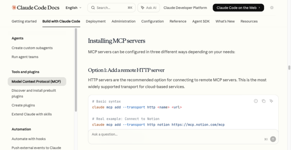Open Automate with hooks link
291x150 pixels.
(x=28, y=139)
